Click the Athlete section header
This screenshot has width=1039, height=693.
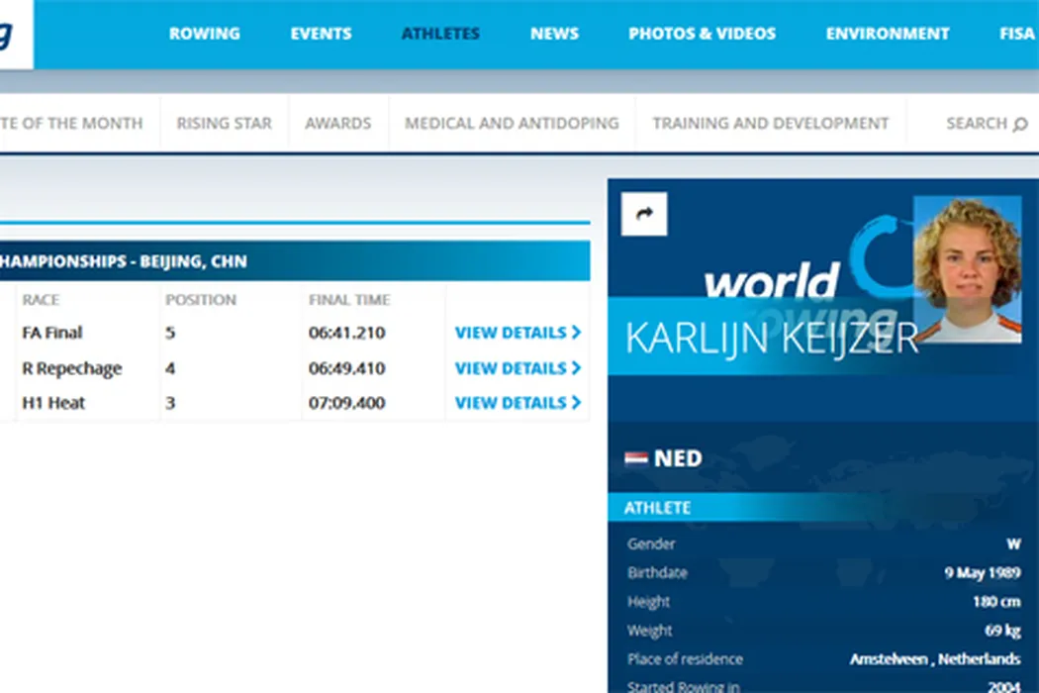(x=657, y=508)
